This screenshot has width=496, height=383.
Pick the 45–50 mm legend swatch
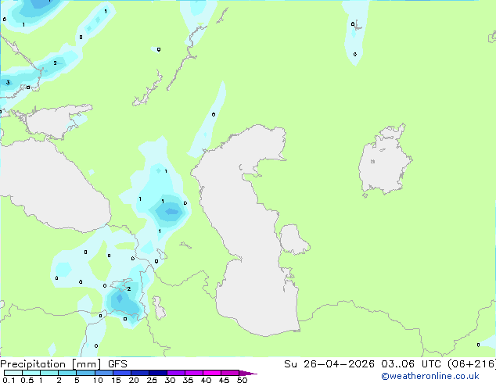(230, 373)
